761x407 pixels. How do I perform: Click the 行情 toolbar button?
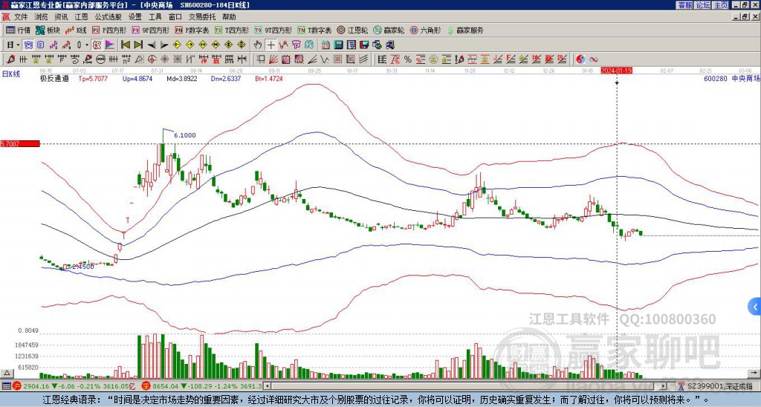pyautogui.click(x=19, y=30)
